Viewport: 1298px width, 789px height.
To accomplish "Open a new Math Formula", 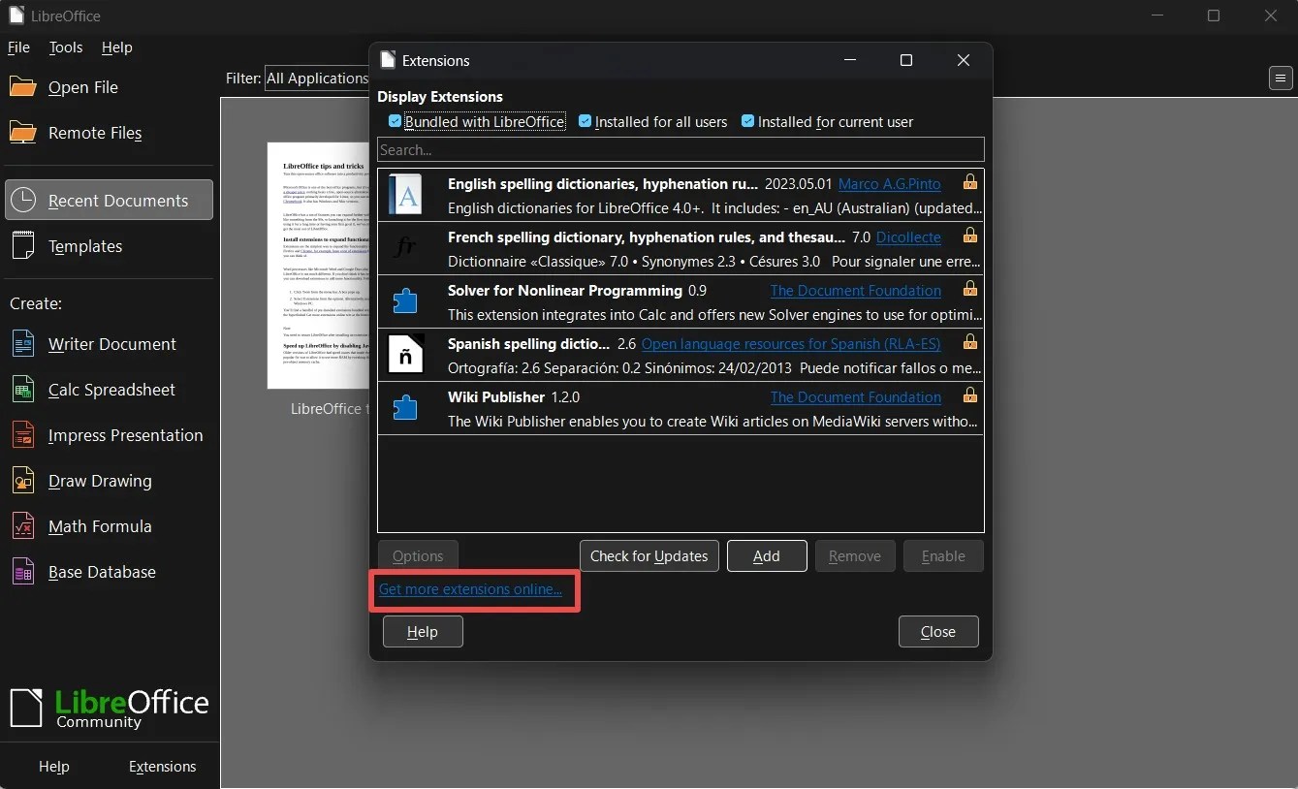I will pos(99,526).
